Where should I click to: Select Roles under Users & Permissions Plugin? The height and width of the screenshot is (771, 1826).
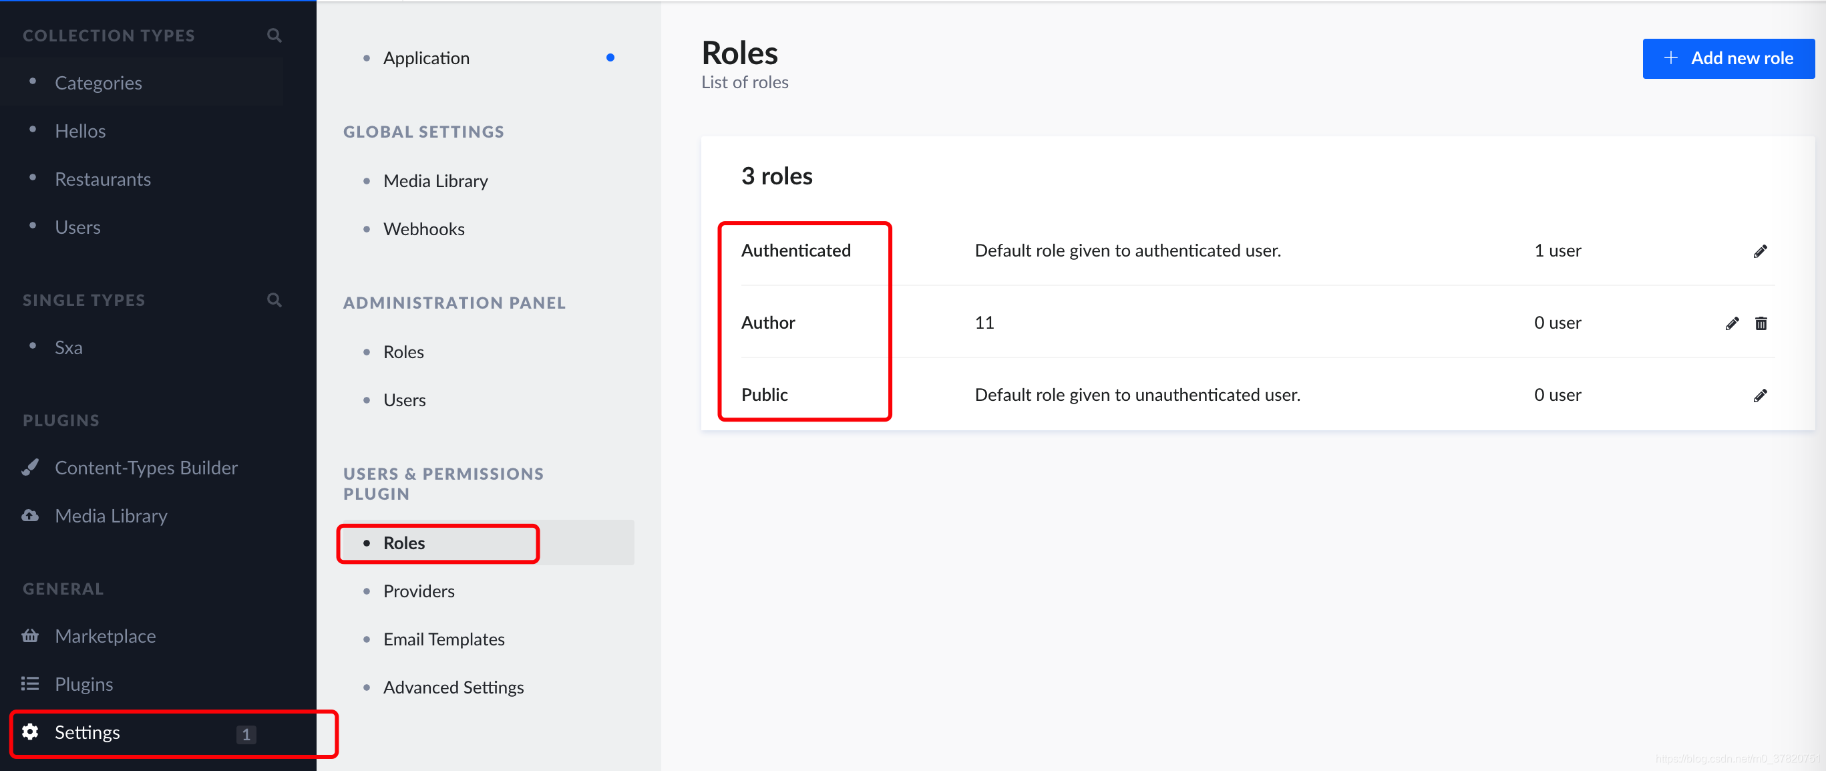pos(404,543)
